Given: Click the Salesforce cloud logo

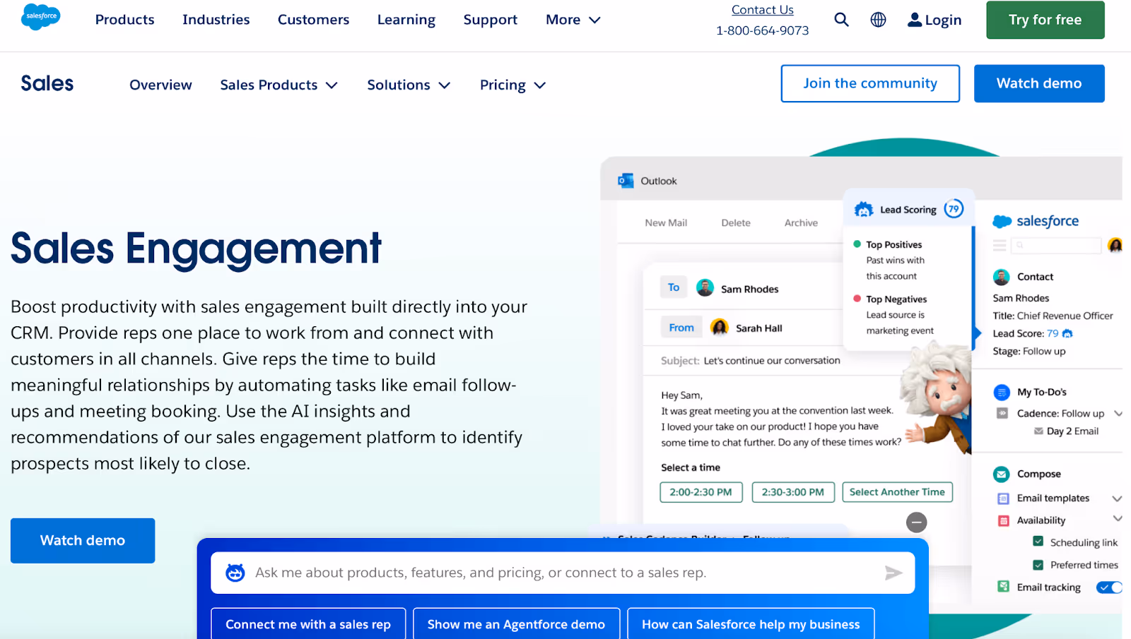Looking at the screenshot, I should pyautogui.click(x=41, y=16).
